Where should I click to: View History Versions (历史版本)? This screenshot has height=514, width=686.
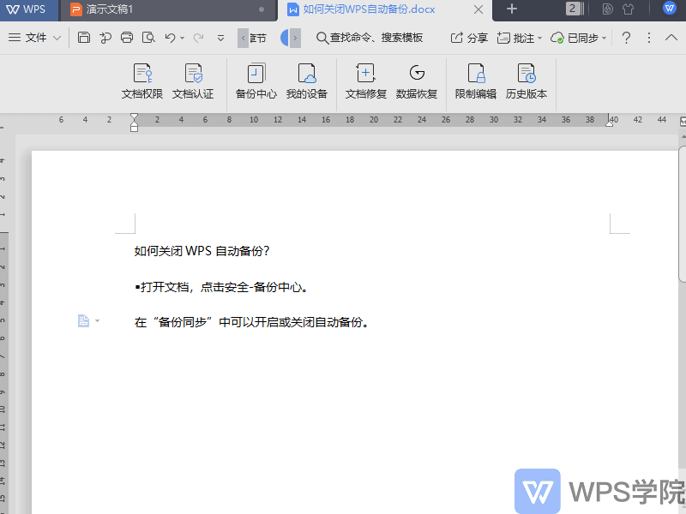pyautogui.click(x=527, y=81)
